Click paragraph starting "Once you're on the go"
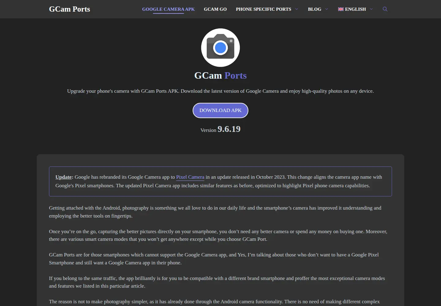441x306 pixels. [x=218, y=235]
